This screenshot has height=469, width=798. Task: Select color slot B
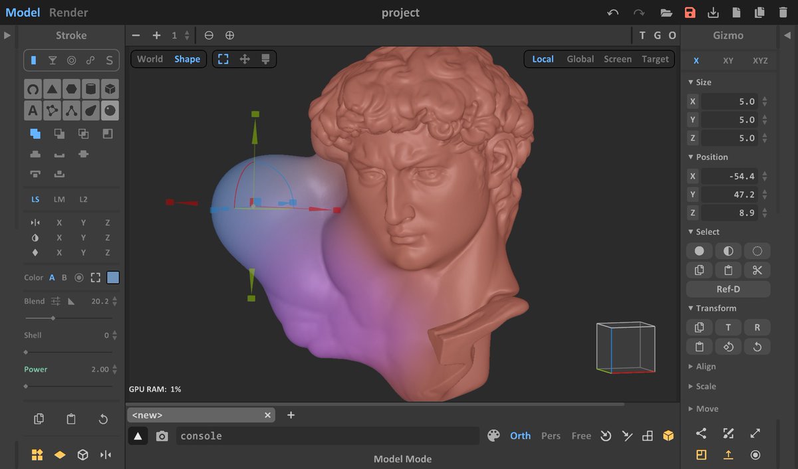[x=65, y=278]
